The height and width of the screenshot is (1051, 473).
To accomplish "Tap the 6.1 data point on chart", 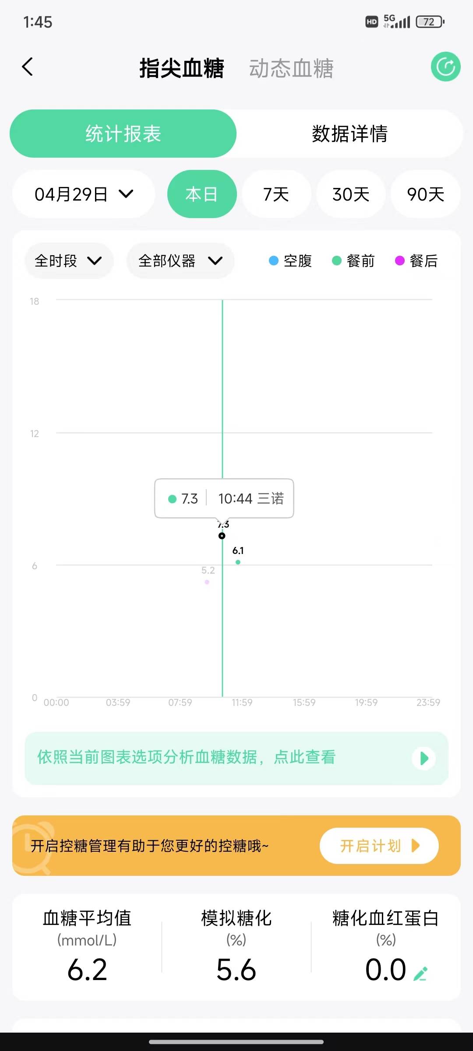I will point(238,562).
